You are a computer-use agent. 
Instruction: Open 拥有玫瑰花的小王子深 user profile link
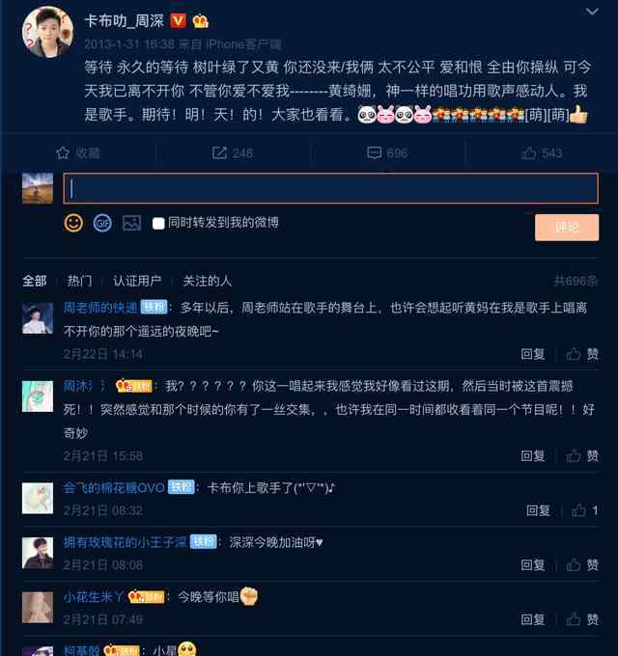(125, 542)
